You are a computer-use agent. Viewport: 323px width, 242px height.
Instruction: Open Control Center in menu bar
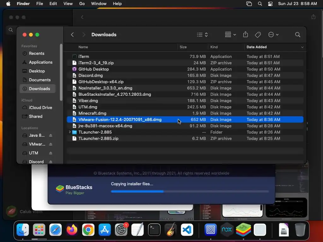click(x=270, y=4)
